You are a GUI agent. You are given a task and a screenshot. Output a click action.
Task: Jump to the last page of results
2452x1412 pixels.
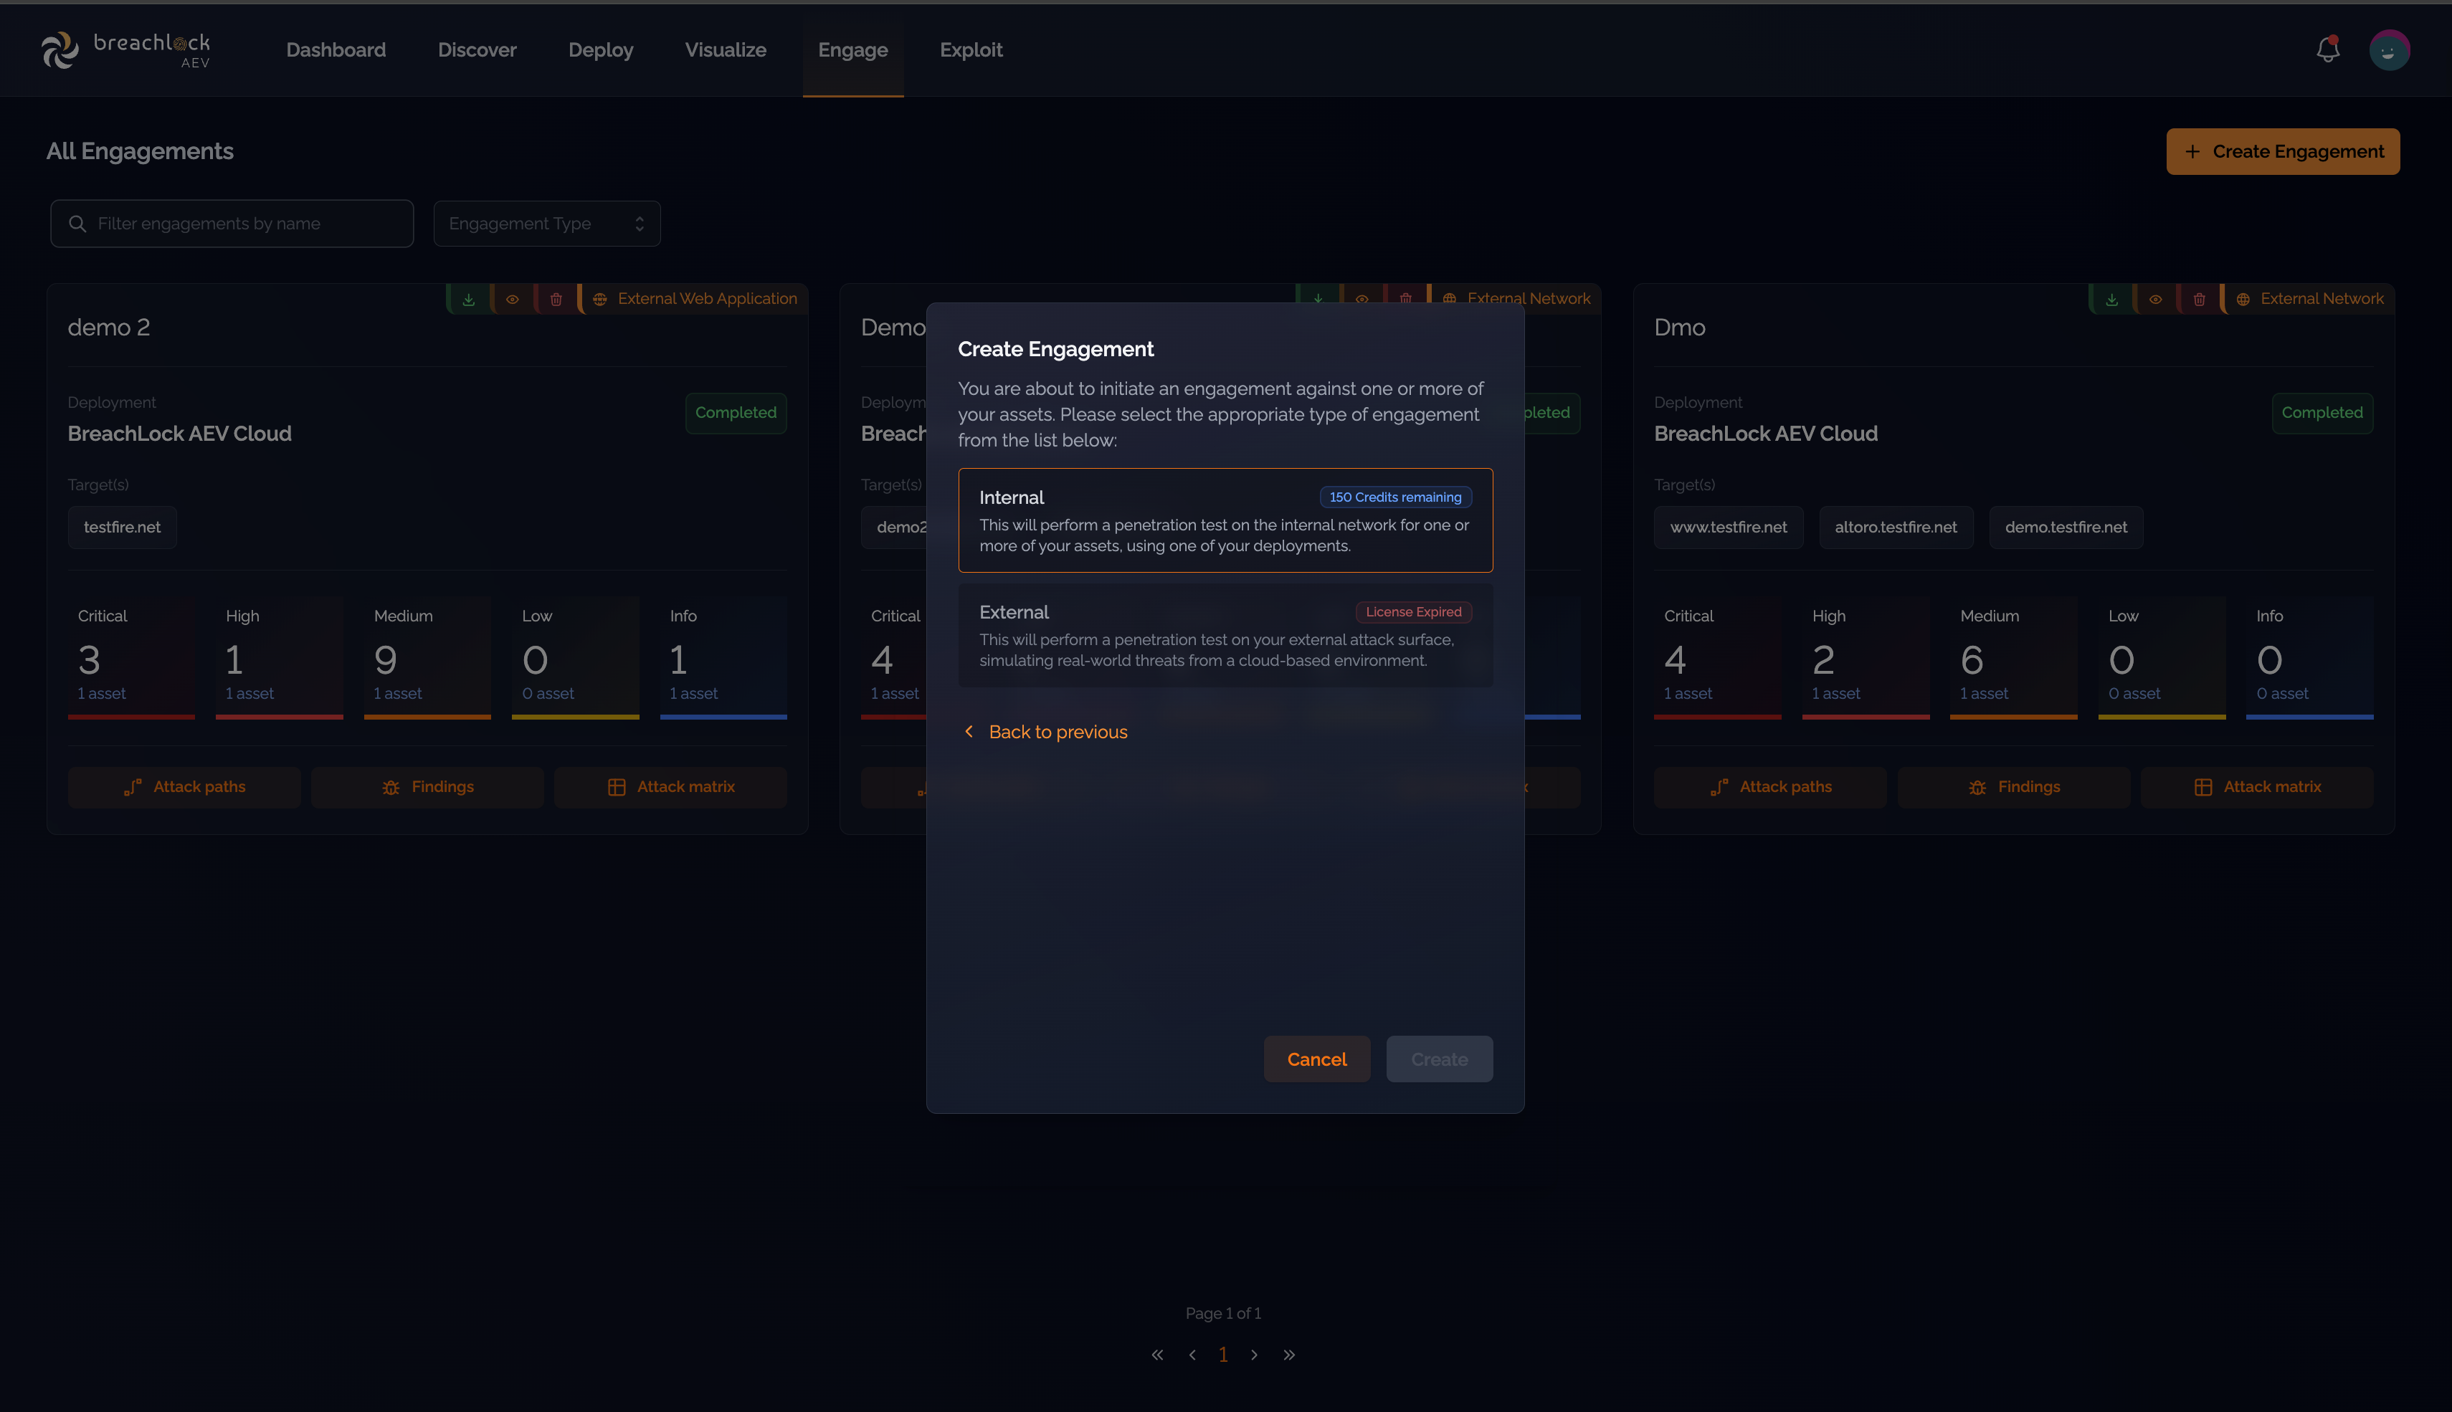coord(1289,1355)
